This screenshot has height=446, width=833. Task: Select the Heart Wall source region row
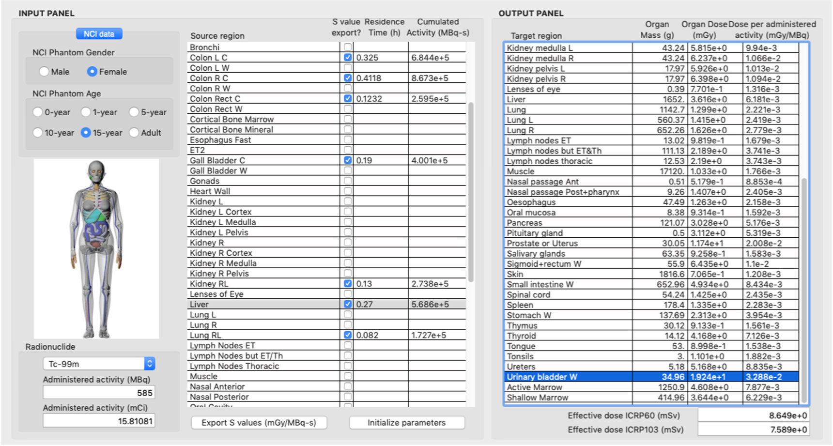[326, 191]
